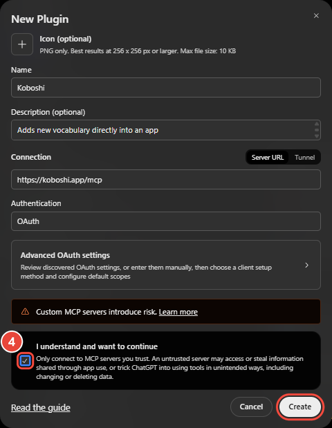The width and height of the screenshot is (332, 428).
Task: Click the warning triangle icon
Action: pos(25,311)
